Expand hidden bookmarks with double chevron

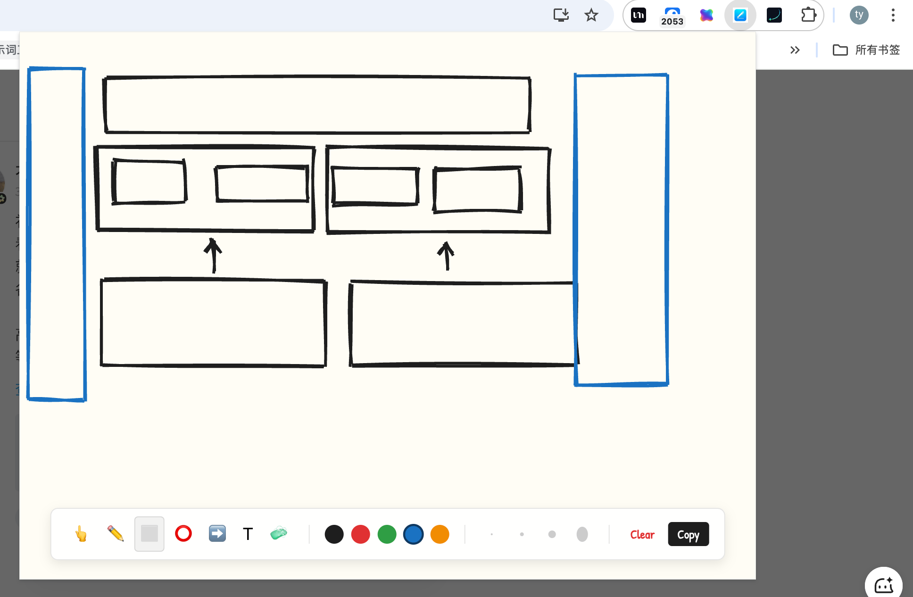point(795,50)
